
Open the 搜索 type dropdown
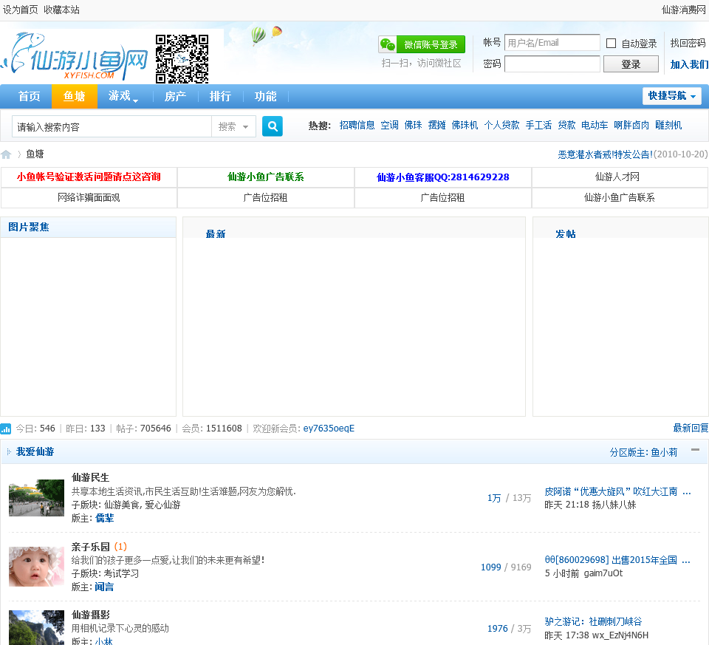click(x=233, y=126)
